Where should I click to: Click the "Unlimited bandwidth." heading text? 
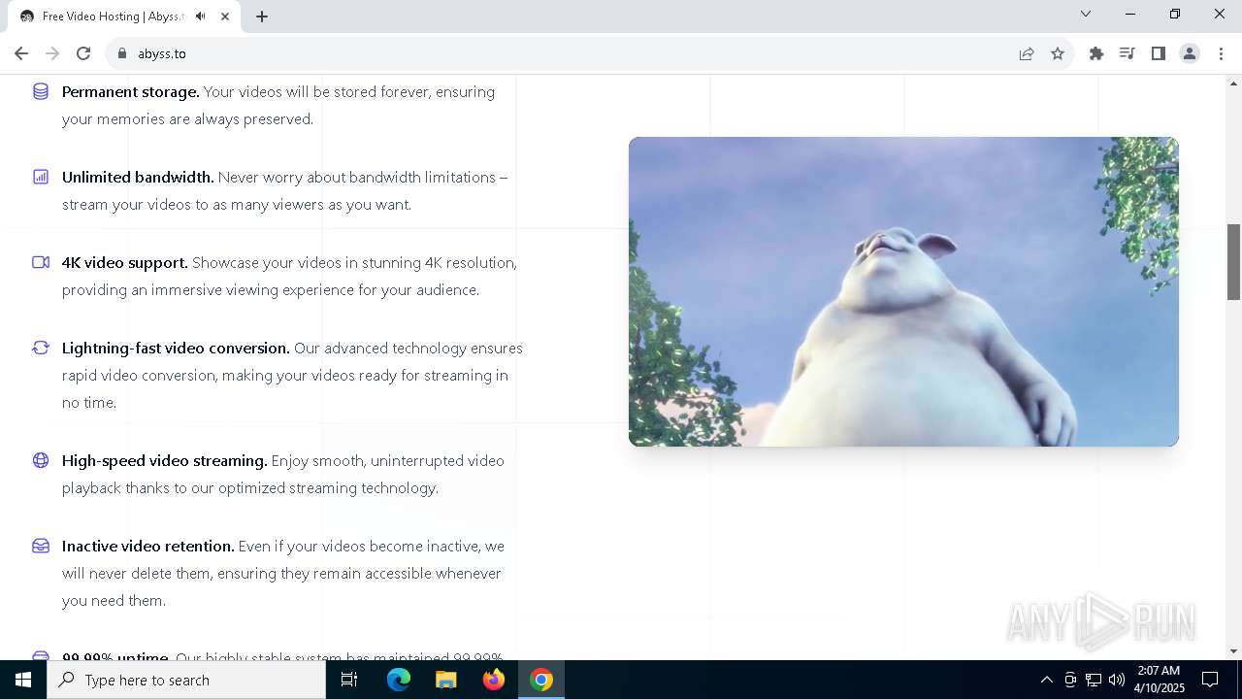click(x=138, y=177)
